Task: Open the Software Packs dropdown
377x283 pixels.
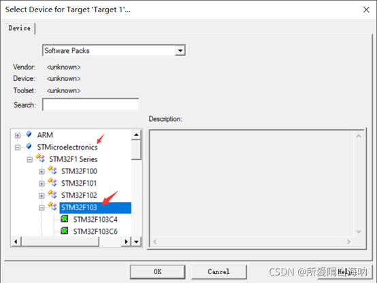Action: 180,50
